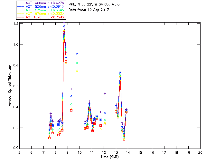
Task: Click the red square peak near 13.4h
Action: point(120,77)
